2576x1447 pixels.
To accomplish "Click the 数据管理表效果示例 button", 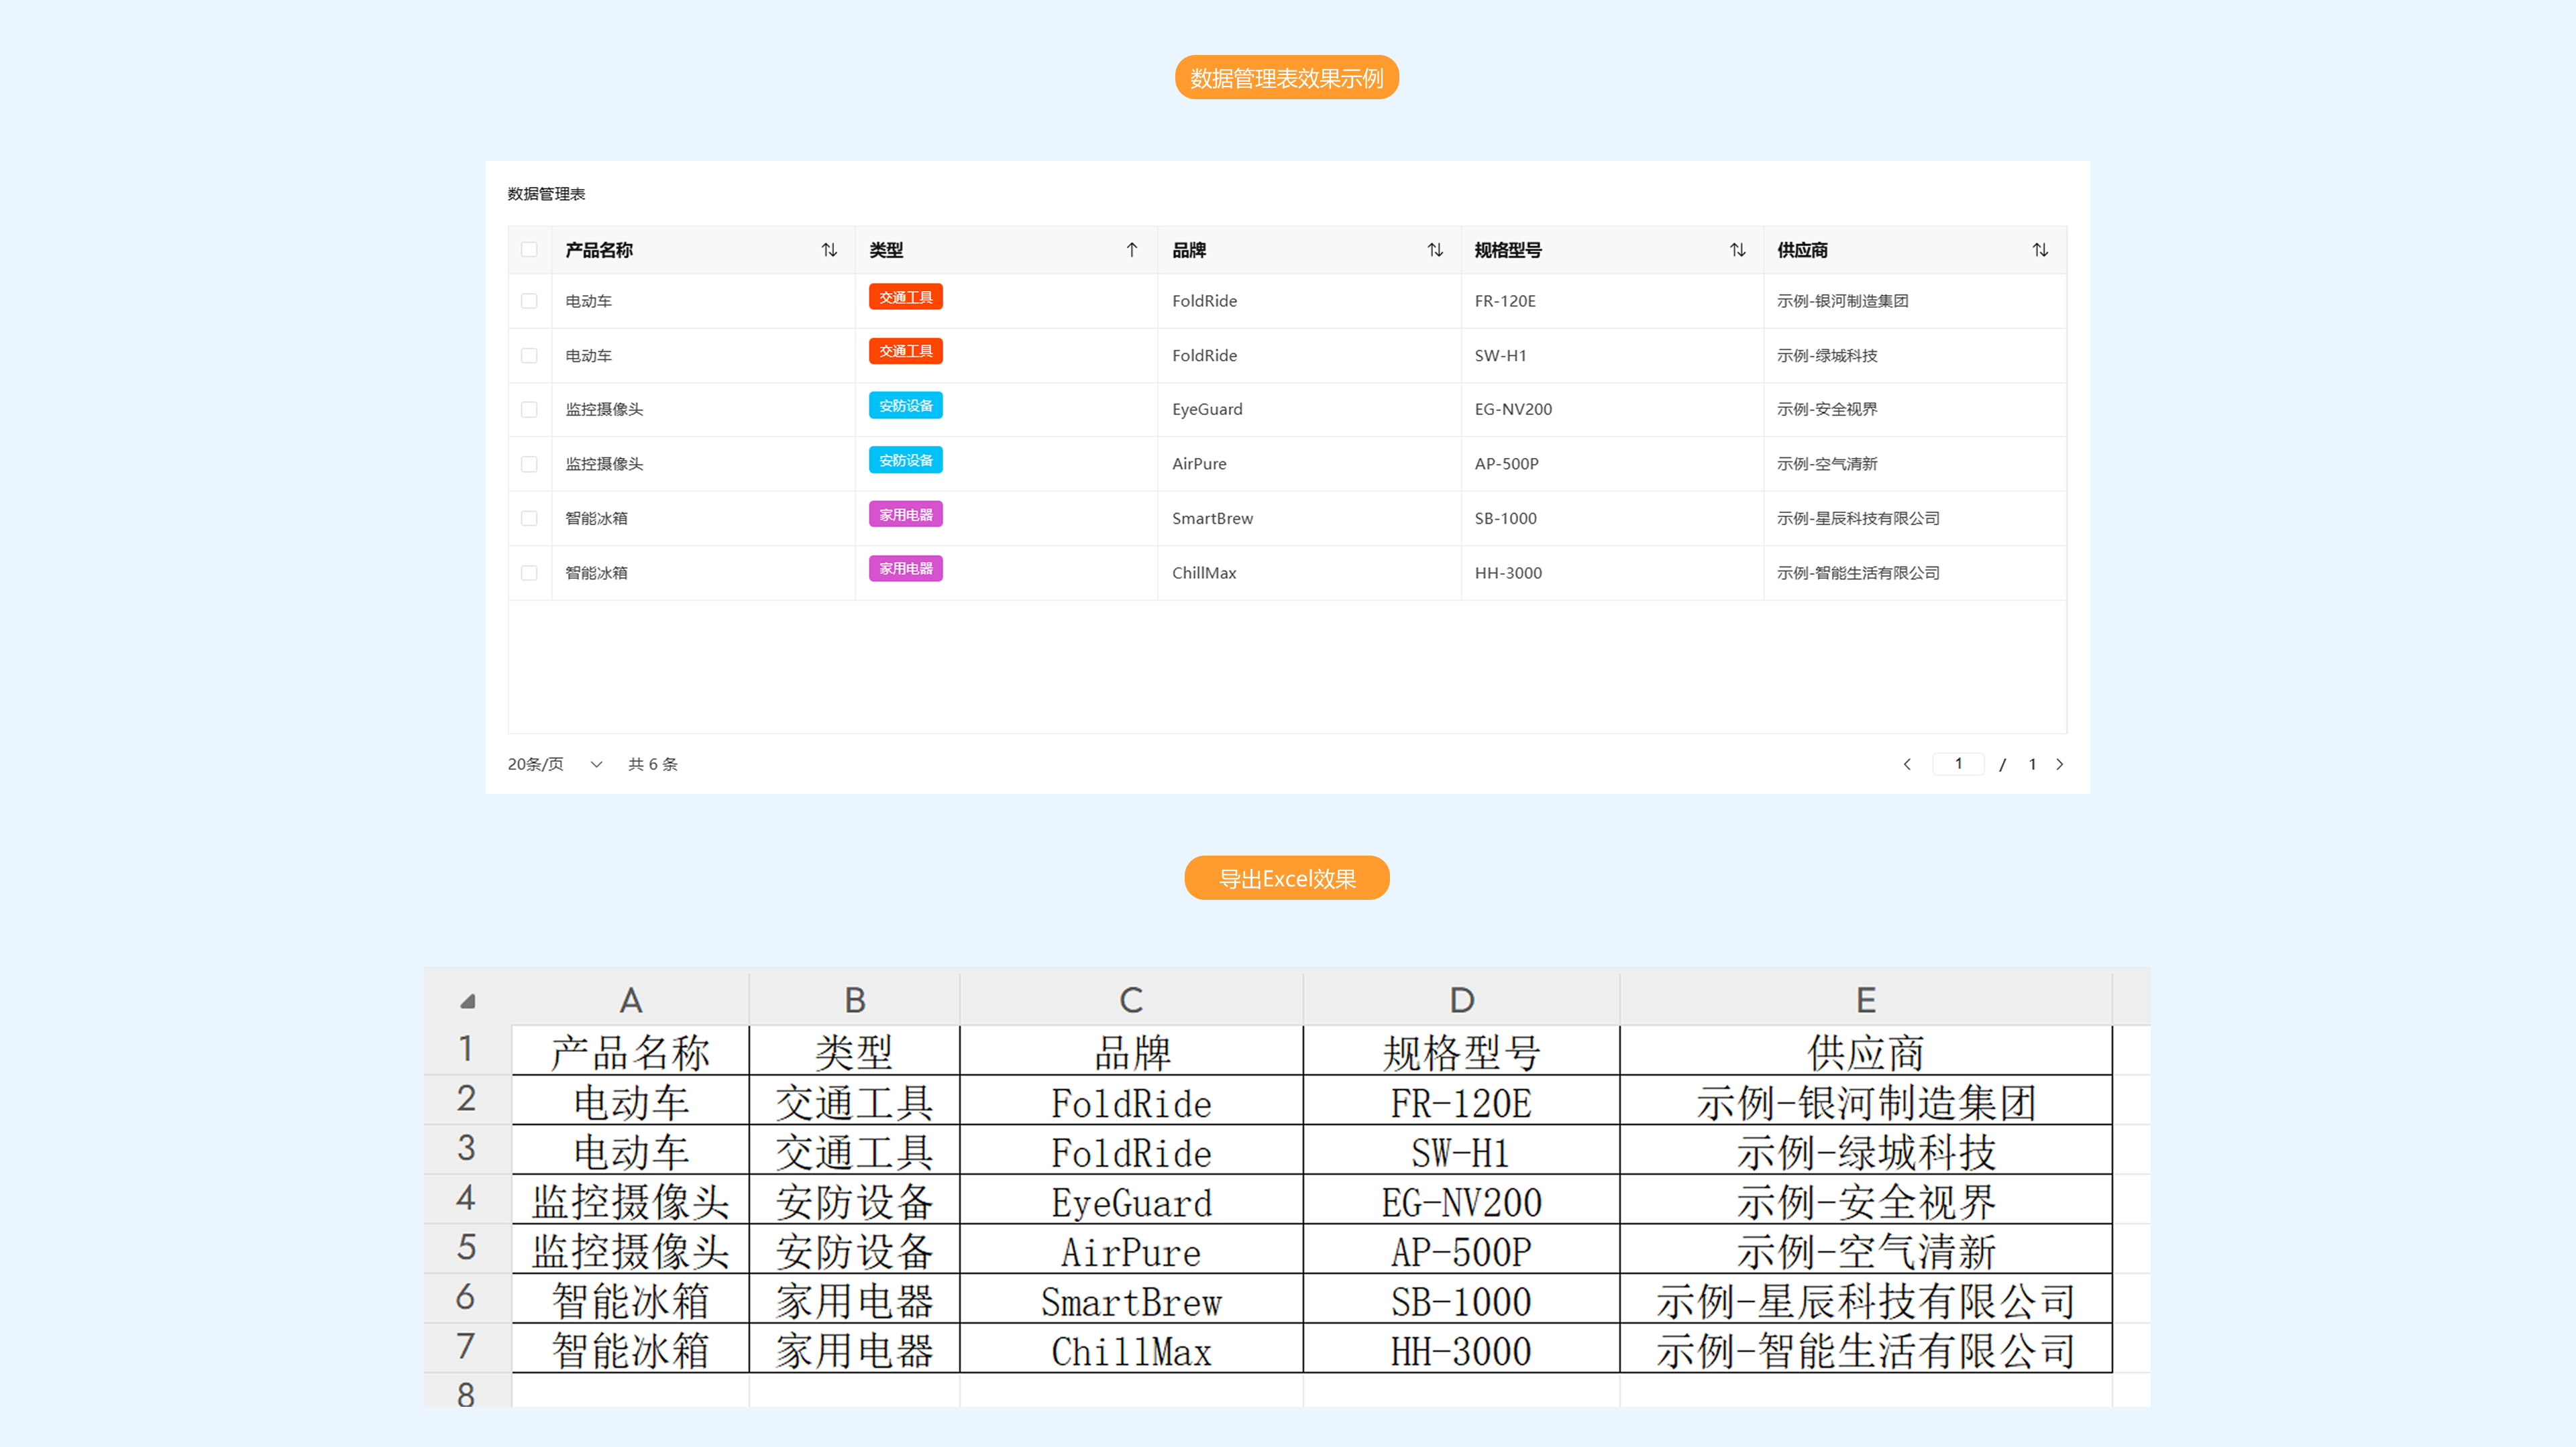I will (x=1286, y=78).
